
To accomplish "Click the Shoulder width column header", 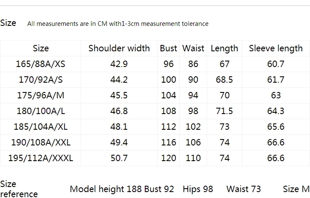I will [x=119, y=48].
